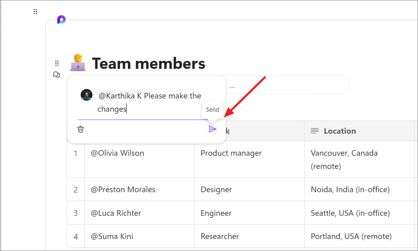This screenshot has width=418, height=251.
Task: Click the @Karthika K mention in the comment
Action: pos(120,96)
